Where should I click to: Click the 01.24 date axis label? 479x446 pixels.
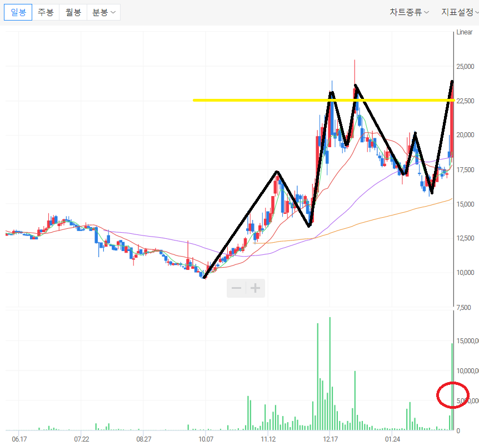pyautogui.click(x=392, y=439)
